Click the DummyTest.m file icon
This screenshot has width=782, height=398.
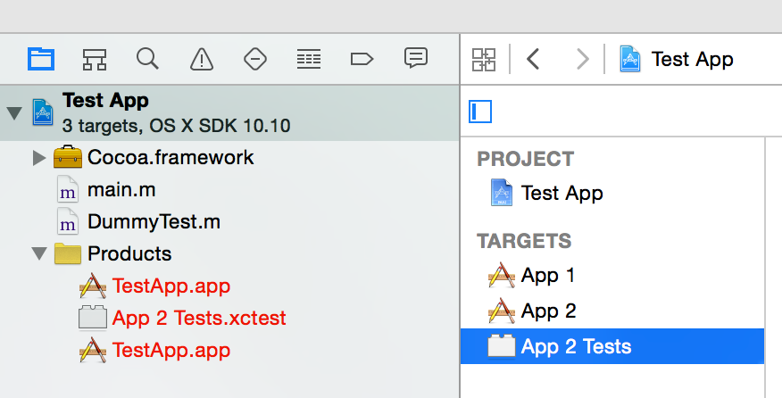[x=67, y=221]
